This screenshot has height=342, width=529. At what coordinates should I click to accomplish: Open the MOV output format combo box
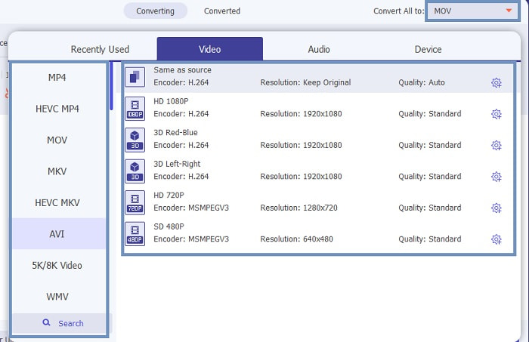coord(472,11)
